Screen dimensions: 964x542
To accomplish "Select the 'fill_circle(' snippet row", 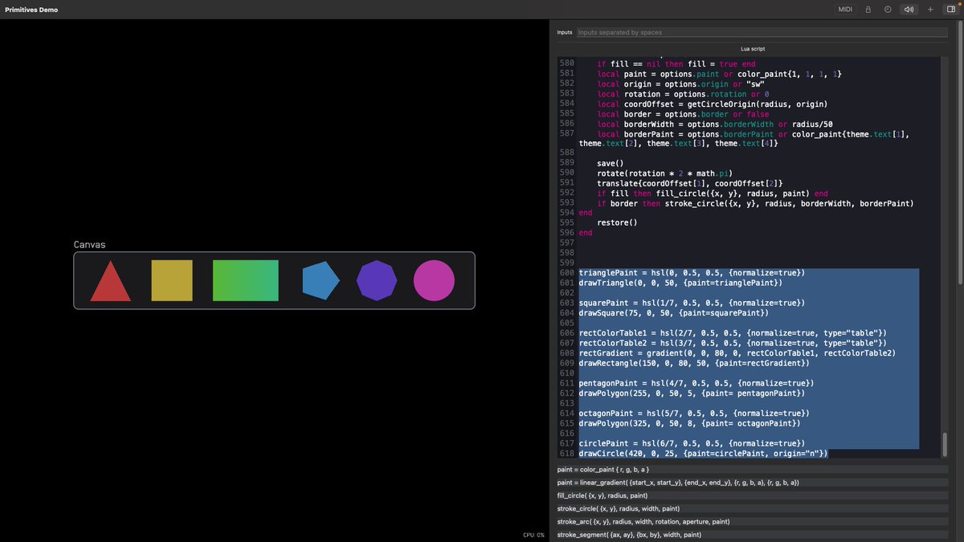I will pyautogui.click(x=753, y=495).
